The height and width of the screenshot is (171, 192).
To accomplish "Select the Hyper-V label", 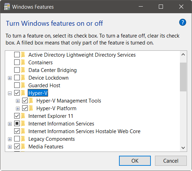I will (38, 93).
